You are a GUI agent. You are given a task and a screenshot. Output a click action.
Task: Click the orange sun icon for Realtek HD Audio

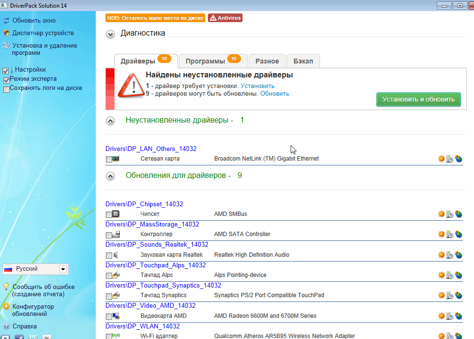click(441, 255)
